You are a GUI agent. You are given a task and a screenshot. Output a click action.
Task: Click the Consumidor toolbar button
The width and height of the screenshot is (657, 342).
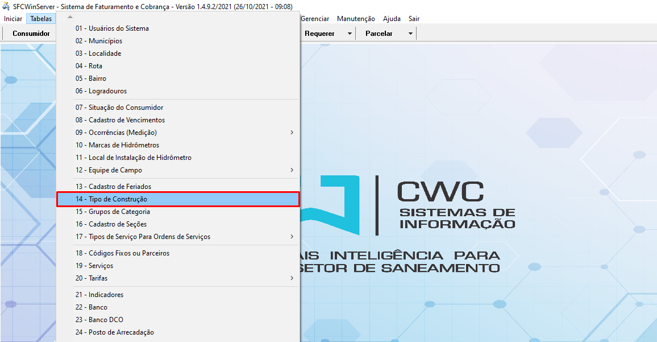[x=31, y=34]
